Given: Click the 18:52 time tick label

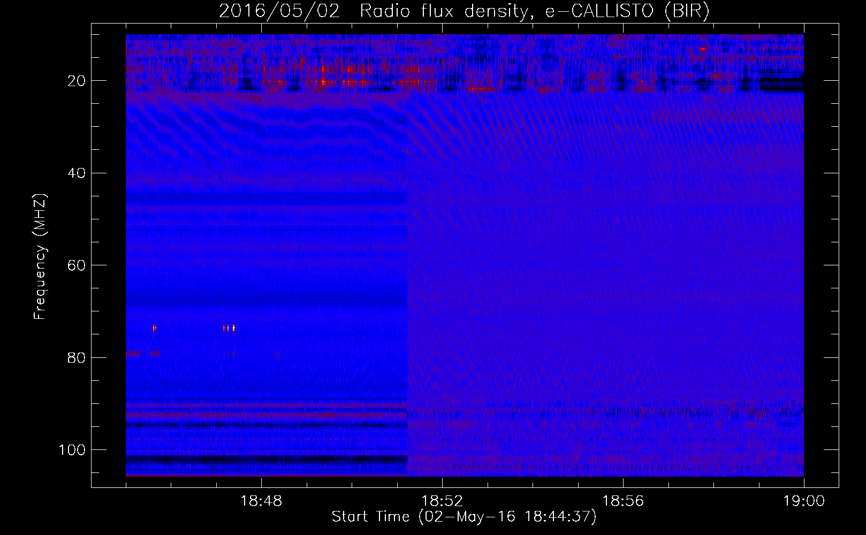Looking at the screenshot, I should pos(442,501).
